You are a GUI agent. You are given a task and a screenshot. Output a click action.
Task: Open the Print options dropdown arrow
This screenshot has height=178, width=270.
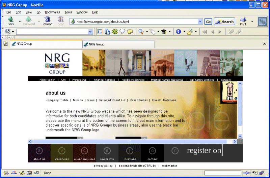[x=252, y=22]
